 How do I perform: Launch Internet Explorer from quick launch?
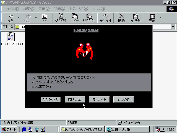(x=24, y=129)
